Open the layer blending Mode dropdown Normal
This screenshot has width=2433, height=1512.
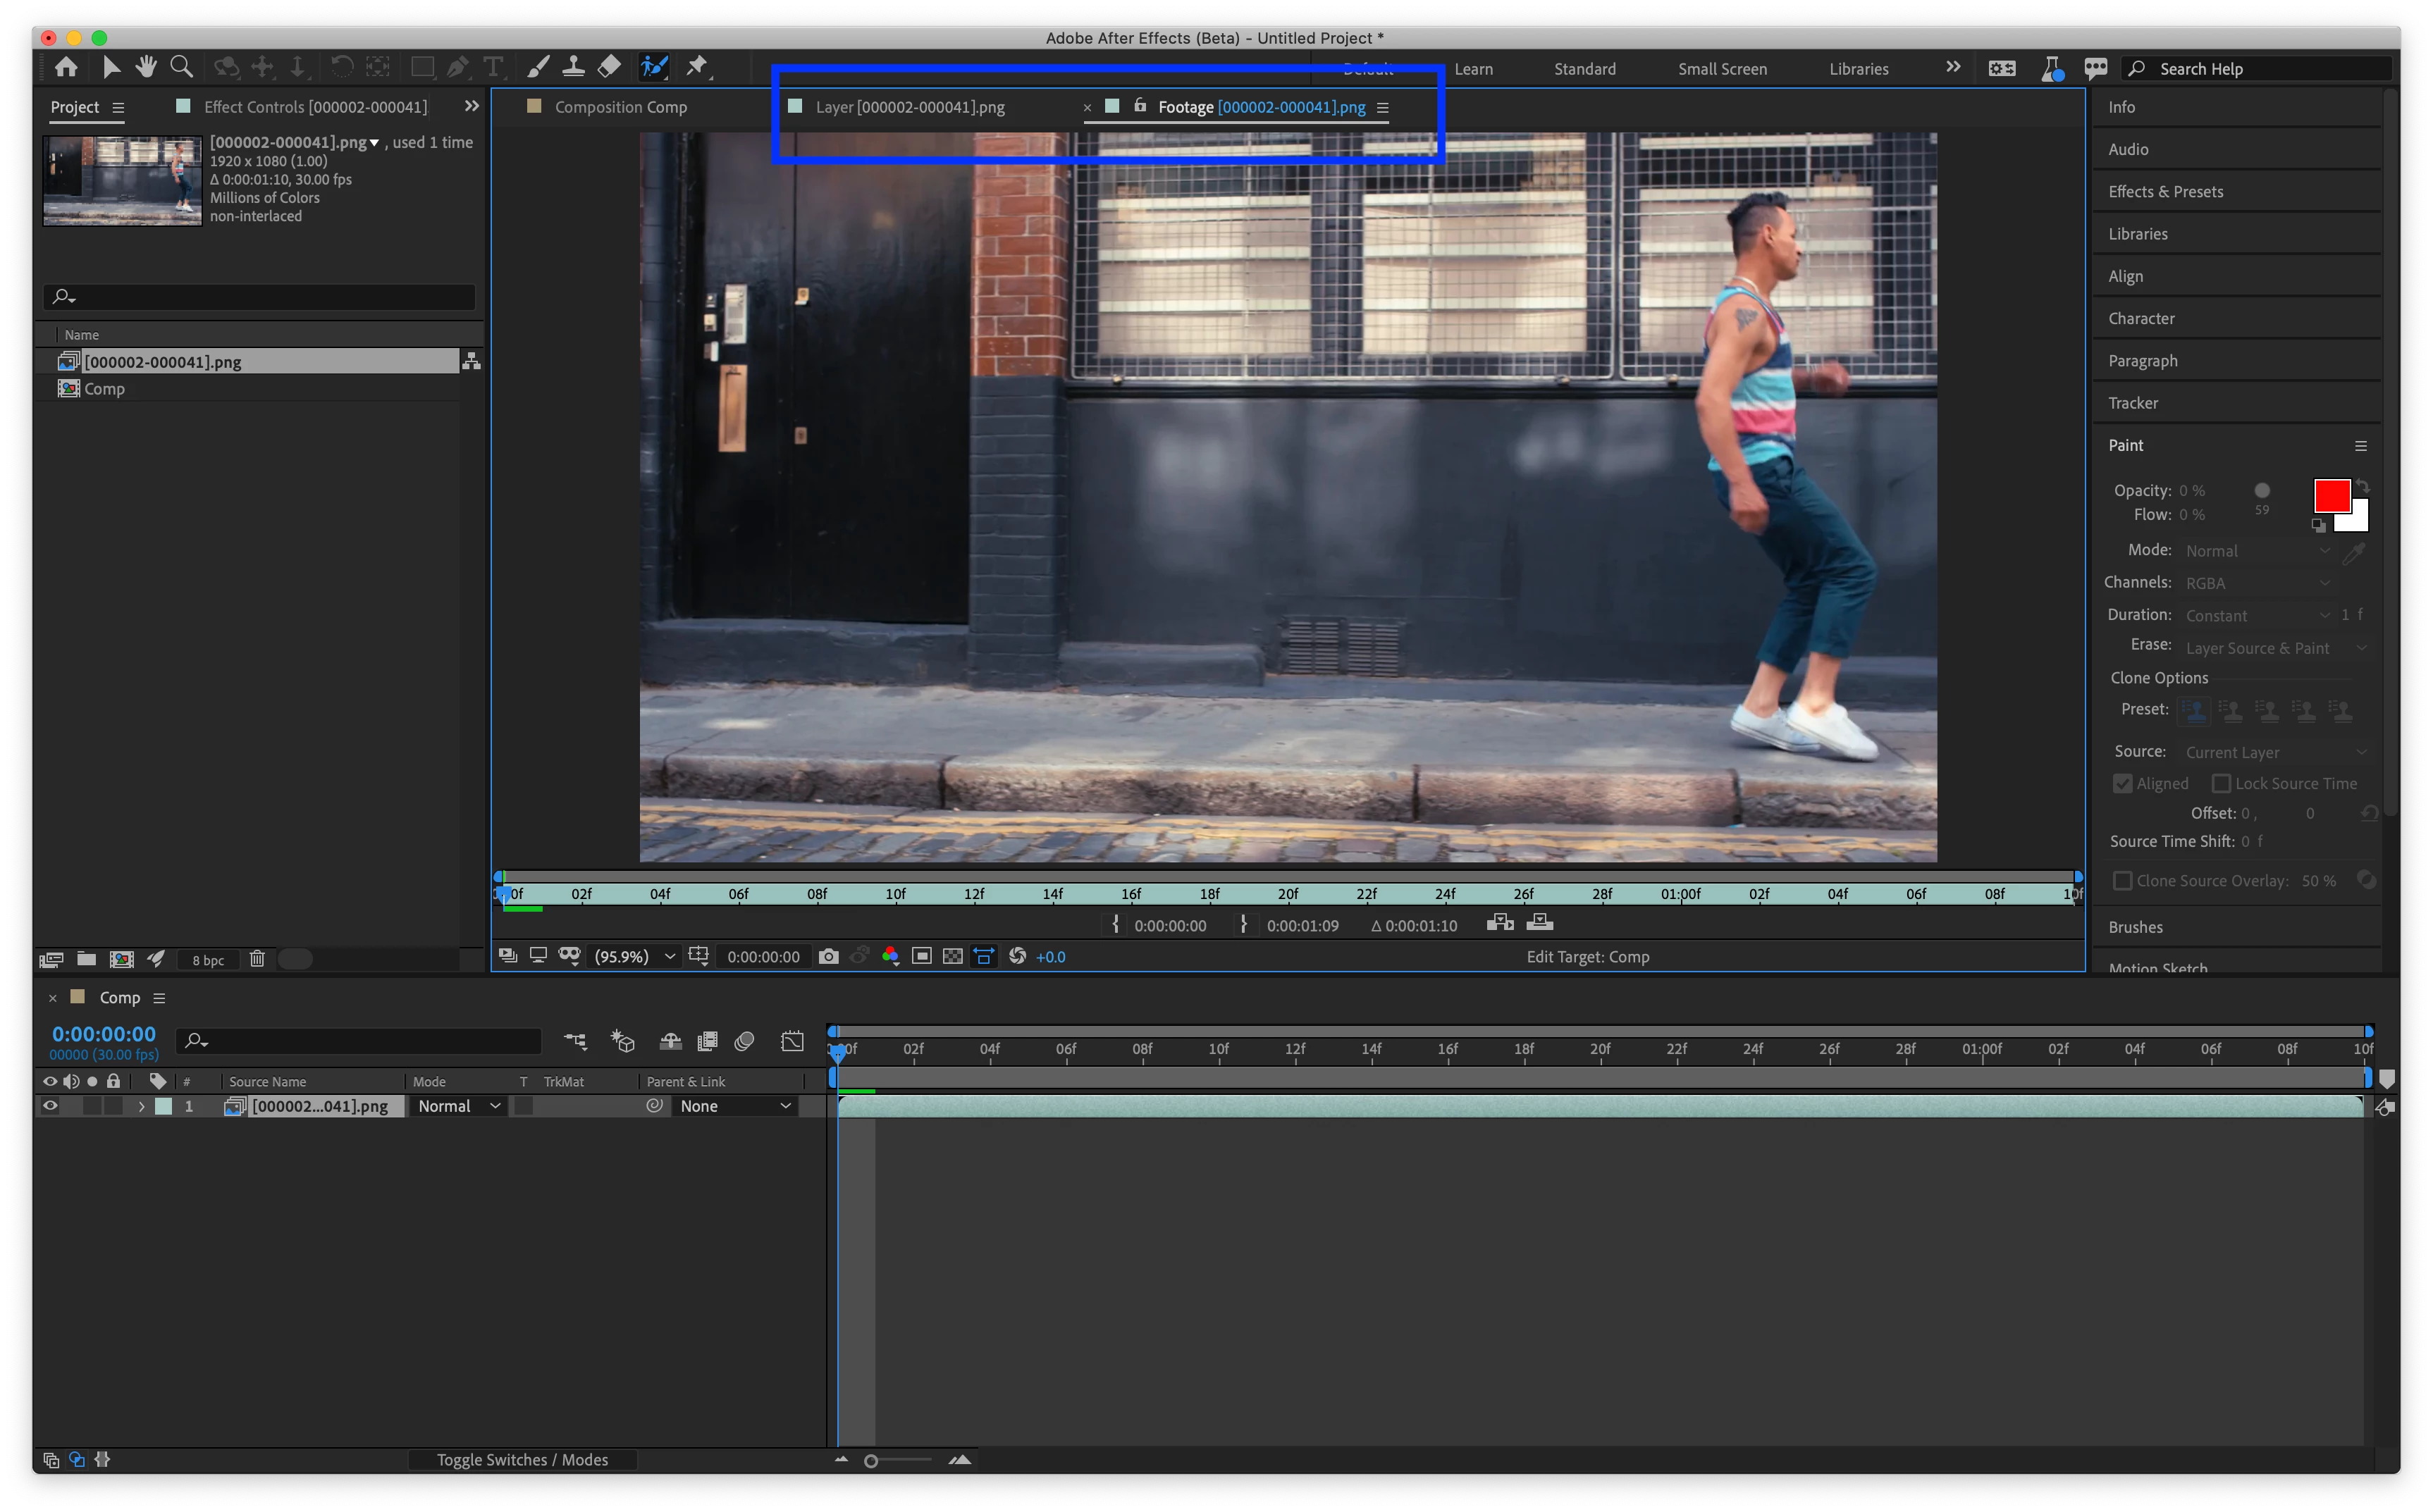pyautogui.click(x=458, y=1105)
